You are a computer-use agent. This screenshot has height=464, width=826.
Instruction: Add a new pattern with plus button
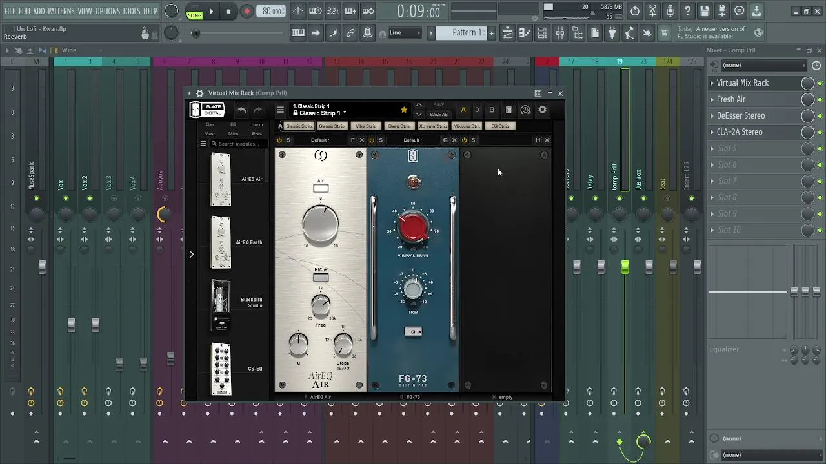[491, 33]
